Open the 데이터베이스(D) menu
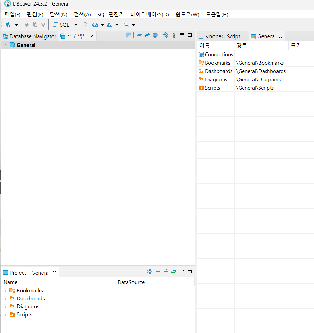The height and width of the screenshot is (333, 314). click(x=150, y=15)
